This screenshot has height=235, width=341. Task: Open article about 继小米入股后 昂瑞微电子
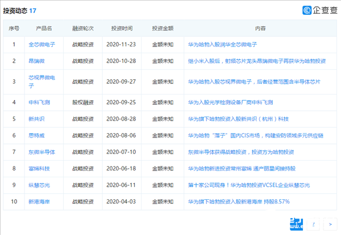257,61
